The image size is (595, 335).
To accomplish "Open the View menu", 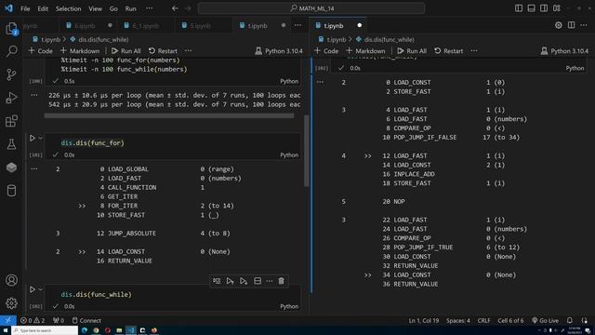I will (x=95, y=8).
